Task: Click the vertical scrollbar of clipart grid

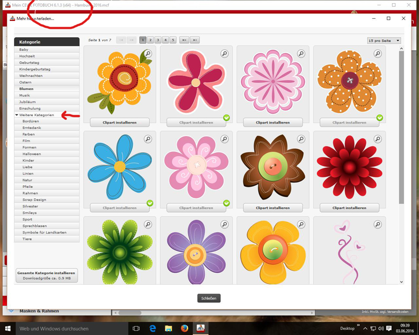Action: click(401, 127)
